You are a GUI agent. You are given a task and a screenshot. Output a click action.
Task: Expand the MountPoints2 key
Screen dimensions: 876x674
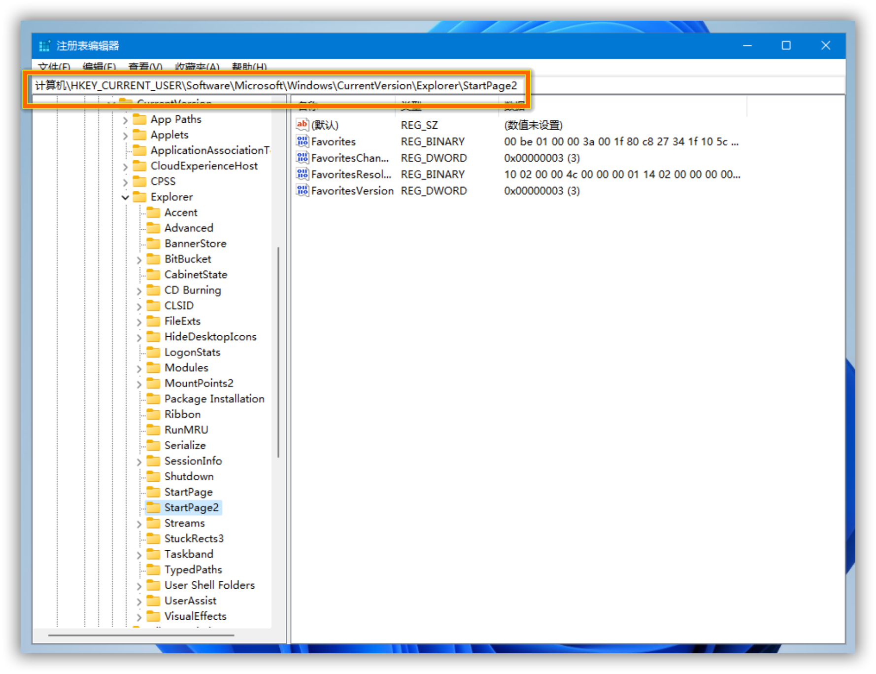139,384
